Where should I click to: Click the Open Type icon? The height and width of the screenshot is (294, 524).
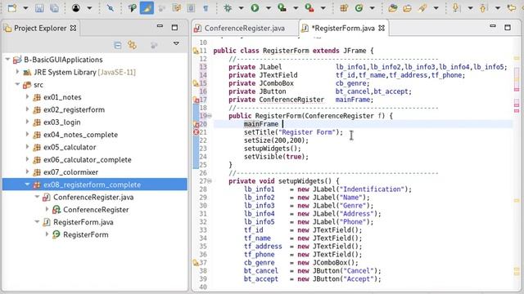pos(393,8)
